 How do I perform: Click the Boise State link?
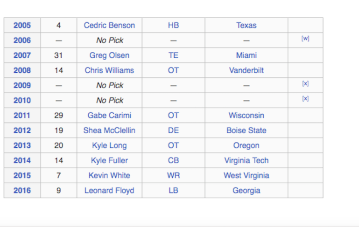point(246,131)
